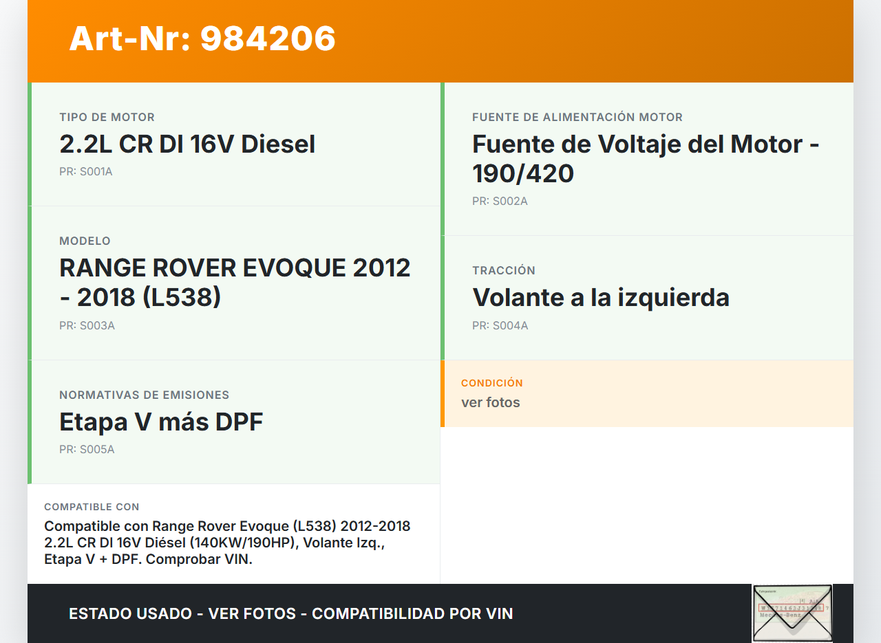Click the COMPATIBLE CON section label
881x643 pixels.
[x=92, y=507]
